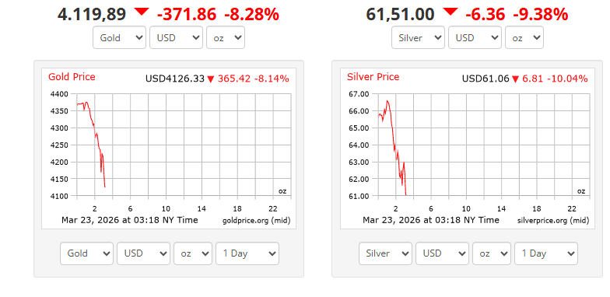
Task: Click the goldprice.org (mid) label
Action: (x=257, y=221)
